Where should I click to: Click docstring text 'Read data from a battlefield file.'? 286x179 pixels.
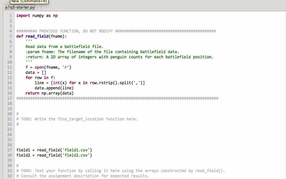tap(64, 47)
